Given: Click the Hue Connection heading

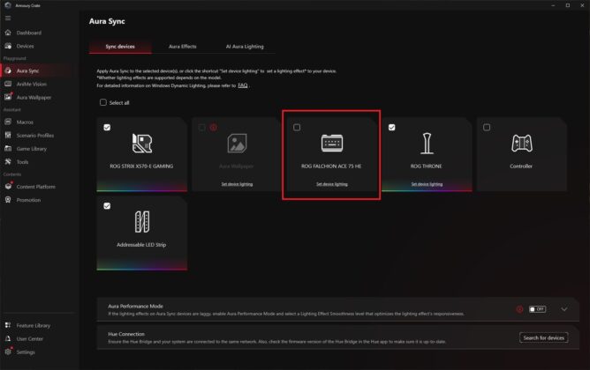Looking at the screenshot, I should [126, 334].
